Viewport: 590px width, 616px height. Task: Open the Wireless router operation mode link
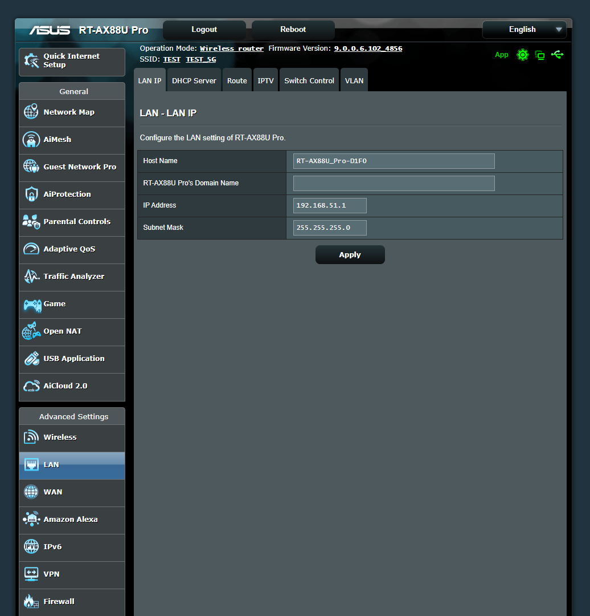pos(232,48)
